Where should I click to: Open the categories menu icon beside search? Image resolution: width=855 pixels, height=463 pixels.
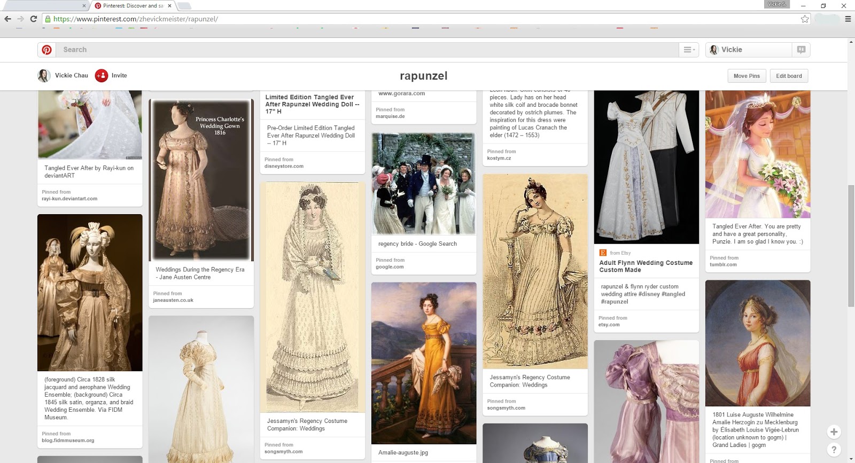point(689,50)
